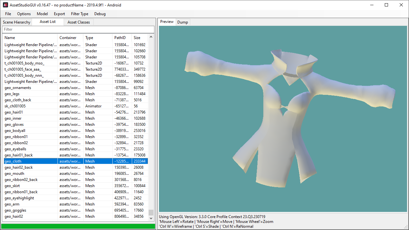Select the geo_hair01 mesh row
The image size is (409, 230).
click(76, 112)
